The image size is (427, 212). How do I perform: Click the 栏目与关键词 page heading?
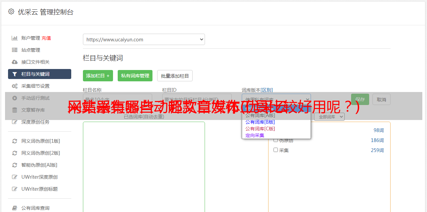[103, 58]
